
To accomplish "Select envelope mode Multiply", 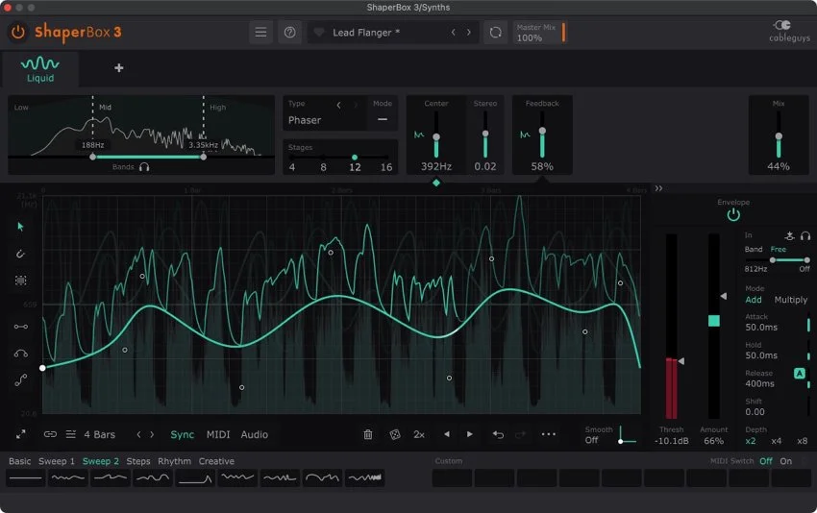I will coord(790,300).
